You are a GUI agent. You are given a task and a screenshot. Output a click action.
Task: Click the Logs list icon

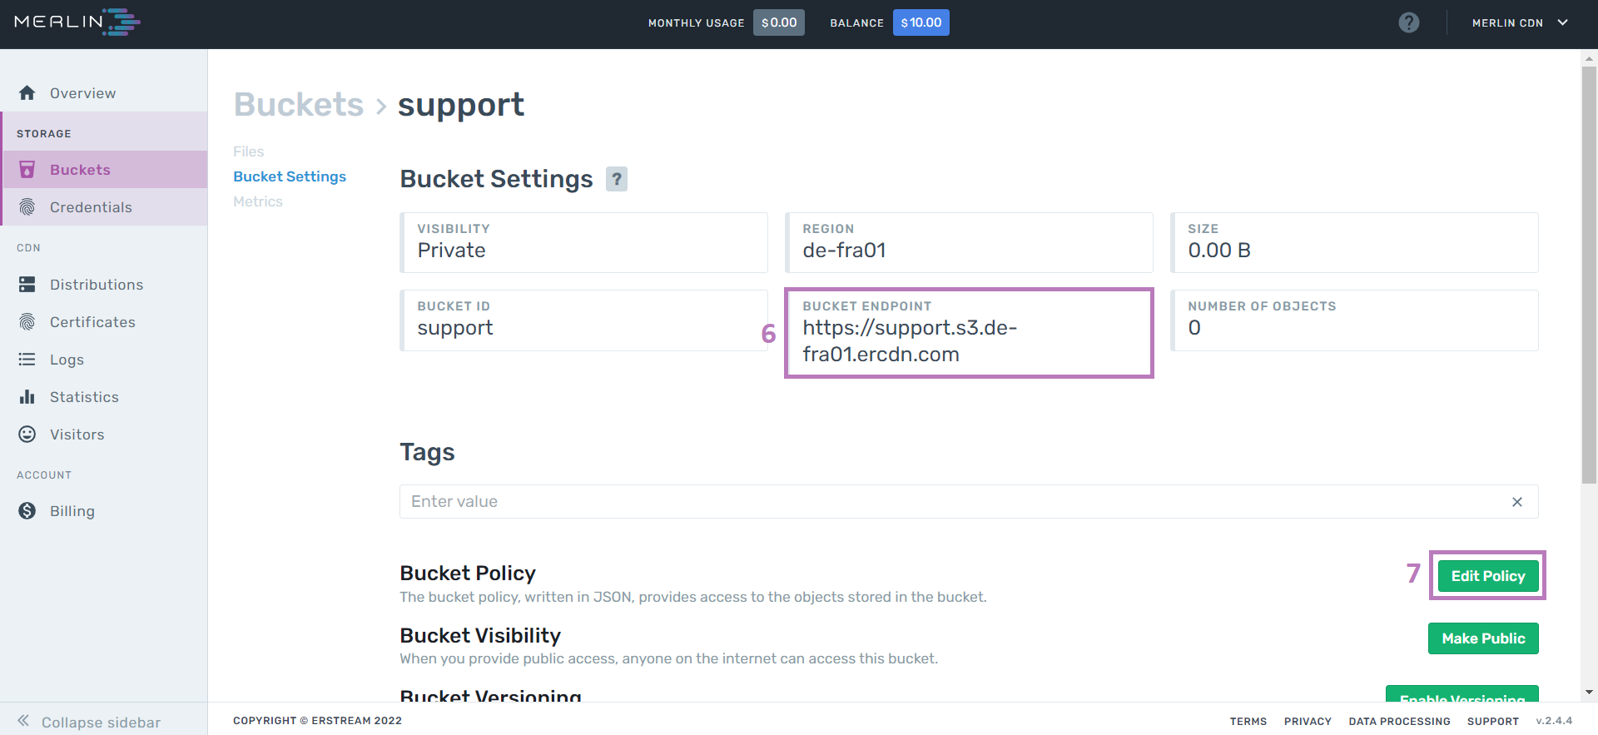(27, 360)
